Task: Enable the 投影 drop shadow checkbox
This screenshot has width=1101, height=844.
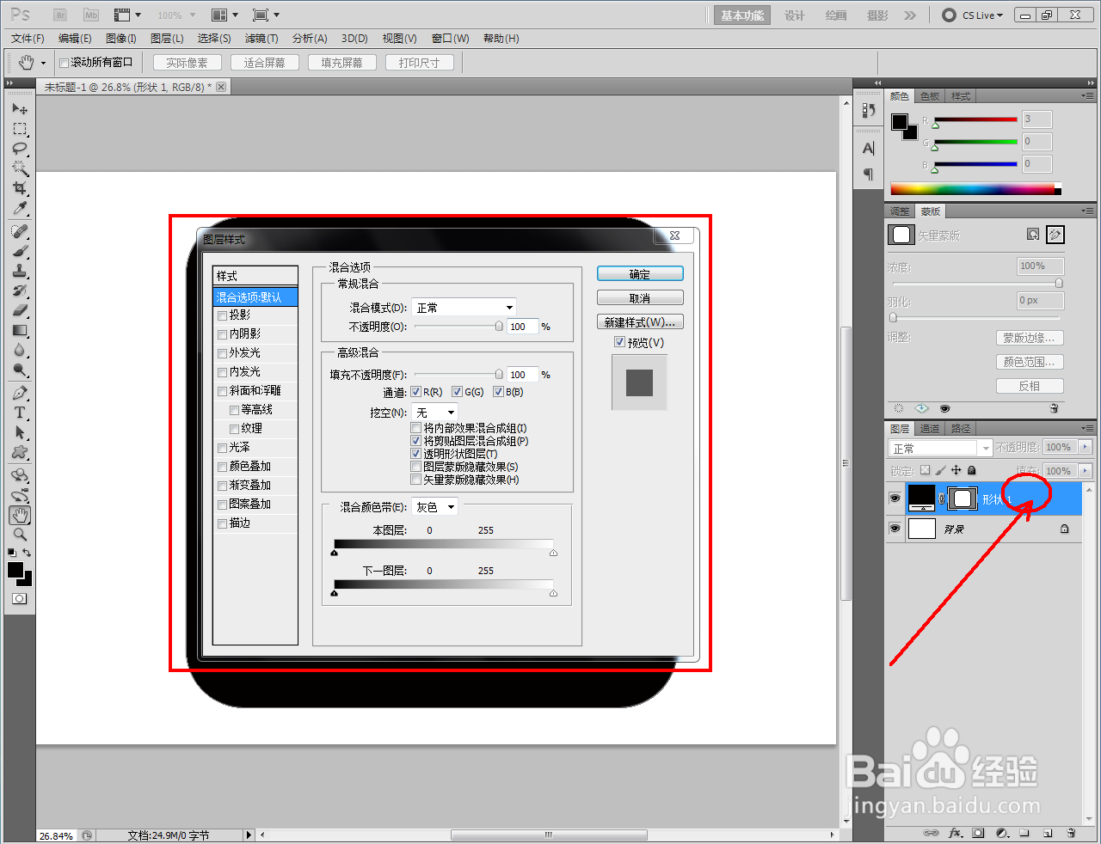Action: pyautogui.click(x=222, y=315)
